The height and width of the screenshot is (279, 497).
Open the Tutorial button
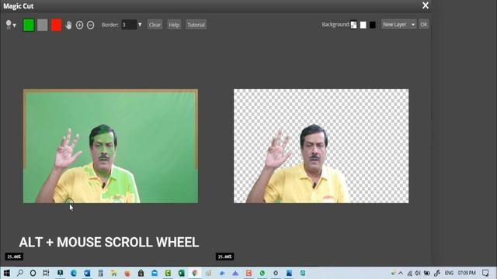pos(196,25)
